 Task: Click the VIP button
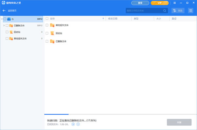160,3
